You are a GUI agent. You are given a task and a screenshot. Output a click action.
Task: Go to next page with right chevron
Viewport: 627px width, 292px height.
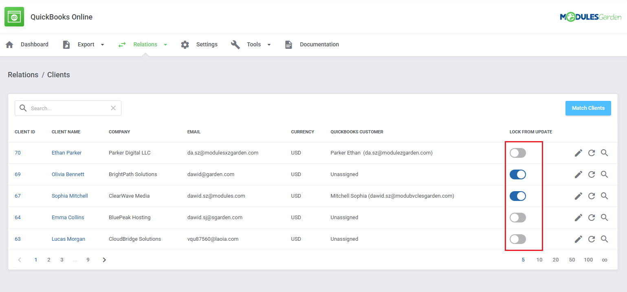click(104, 260)
